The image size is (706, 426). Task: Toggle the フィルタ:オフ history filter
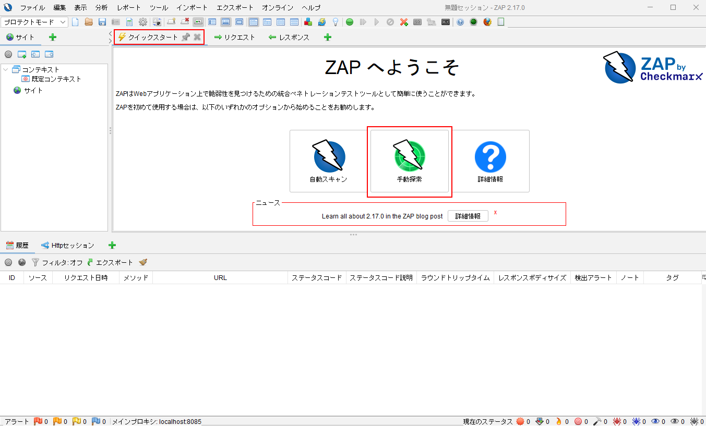[x=57, y=262]
